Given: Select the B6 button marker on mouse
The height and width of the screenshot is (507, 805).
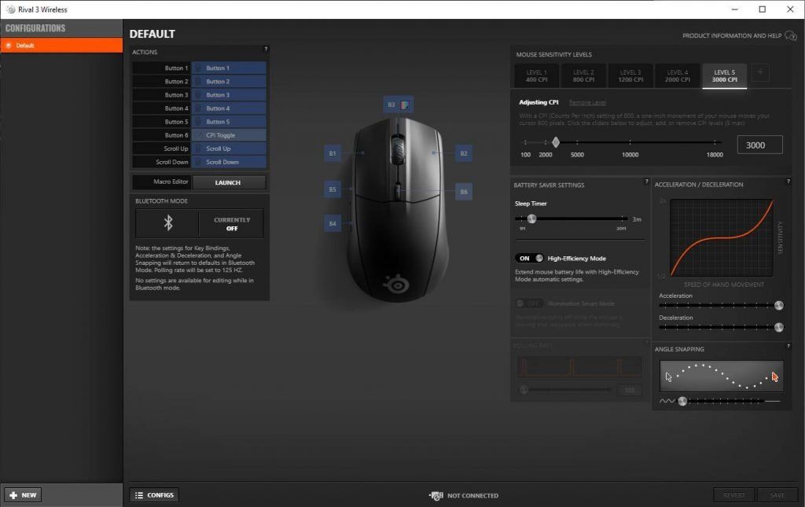Looking at the screenshot, I should click(x=464, y=192).
